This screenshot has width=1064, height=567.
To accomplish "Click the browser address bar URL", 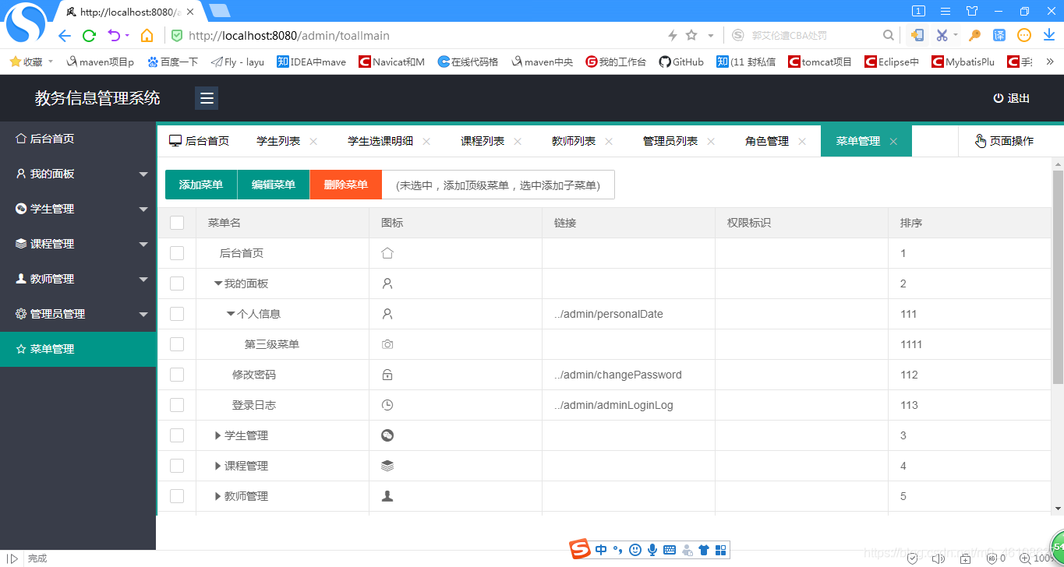I will coord(289,36).
